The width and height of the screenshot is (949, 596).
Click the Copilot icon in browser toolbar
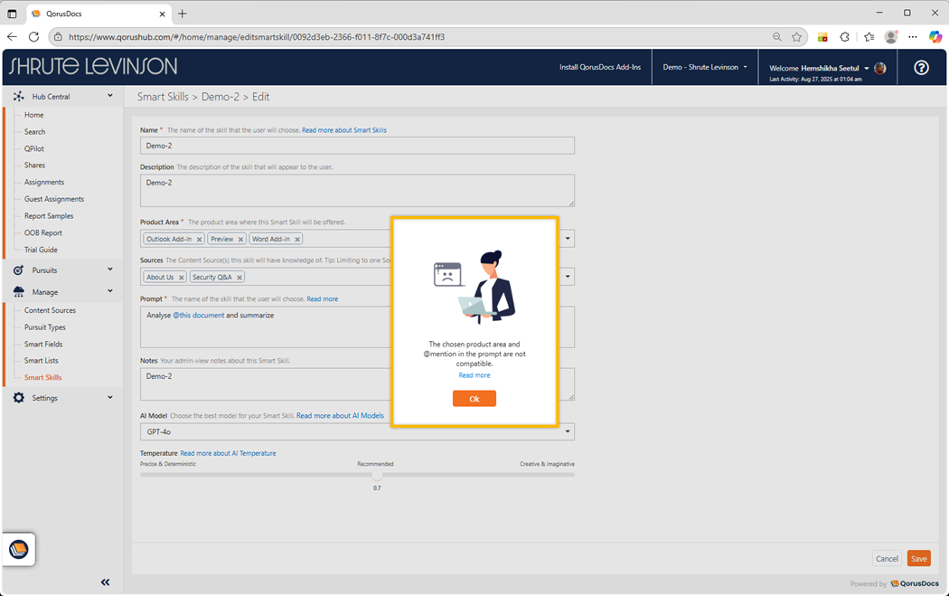click(x=935, y=37)
